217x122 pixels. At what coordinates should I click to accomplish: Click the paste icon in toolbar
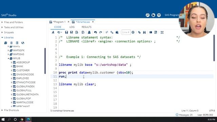[117, 33]
